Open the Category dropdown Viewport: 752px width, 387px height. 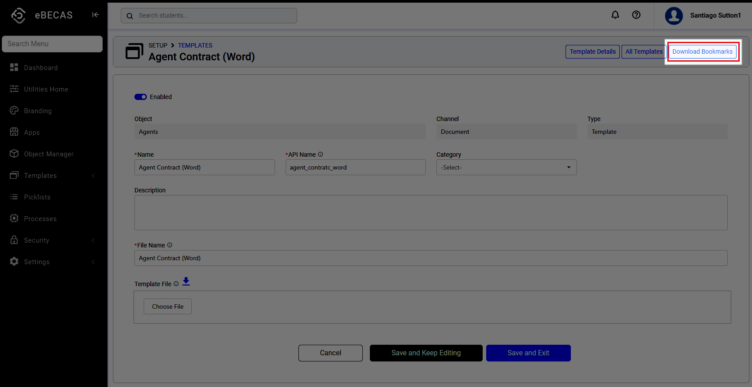(506, 167)
